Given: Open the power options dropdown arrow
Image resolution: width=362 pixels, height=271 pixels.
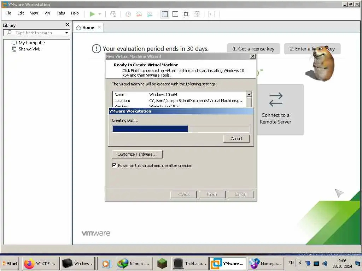Looking at the screenshot, I should point(100,14).
